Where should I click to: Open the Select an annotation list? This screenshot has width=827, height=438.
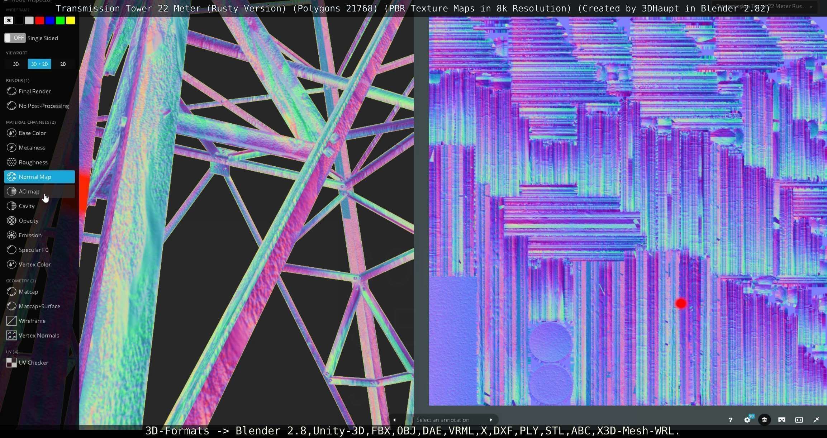click(x=443, y=420)
